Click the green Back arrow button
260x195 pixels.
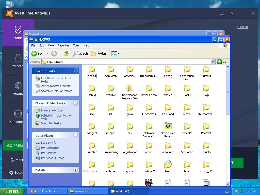[34, 54]
